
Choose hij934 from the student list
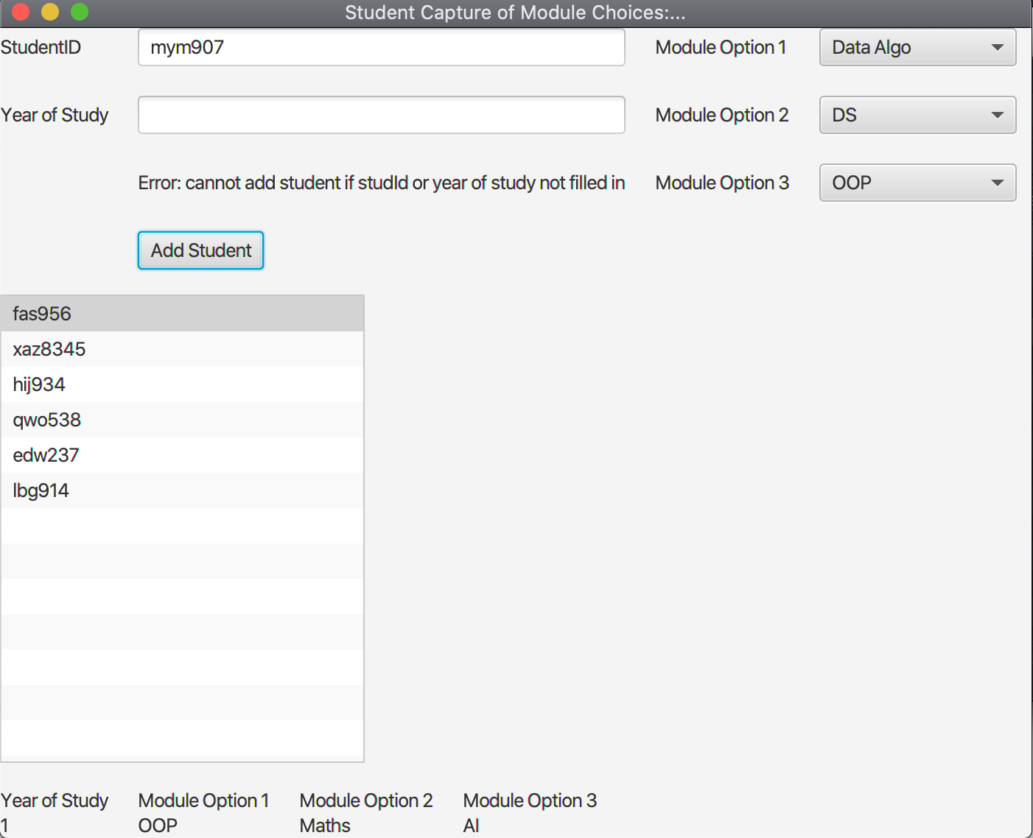(182, 384)
